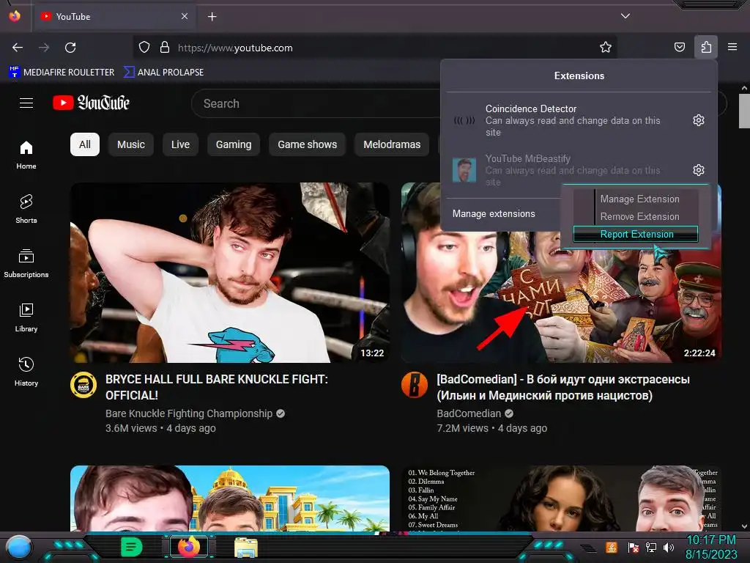Click Manage extensions link in panel

point(494,214)
